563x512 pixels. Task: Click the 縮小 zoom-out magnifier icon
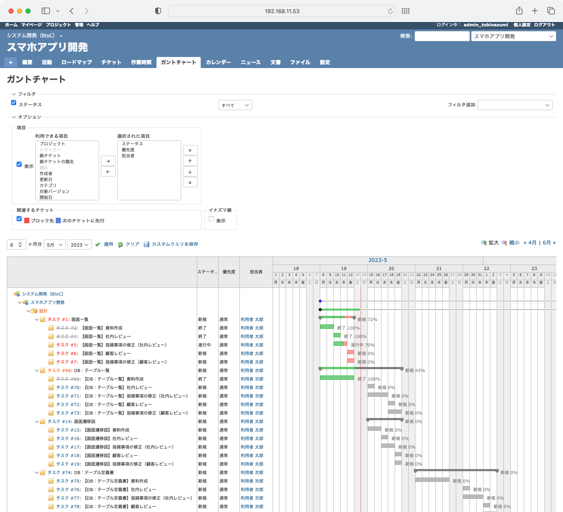click(x=504, y=242)
